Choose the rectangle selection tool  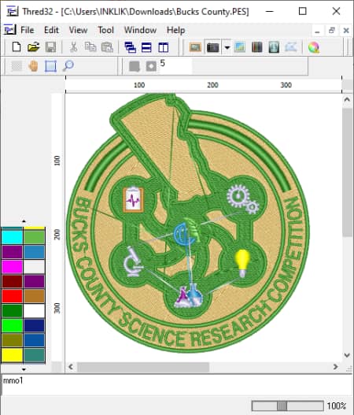(x=50, y=66)
